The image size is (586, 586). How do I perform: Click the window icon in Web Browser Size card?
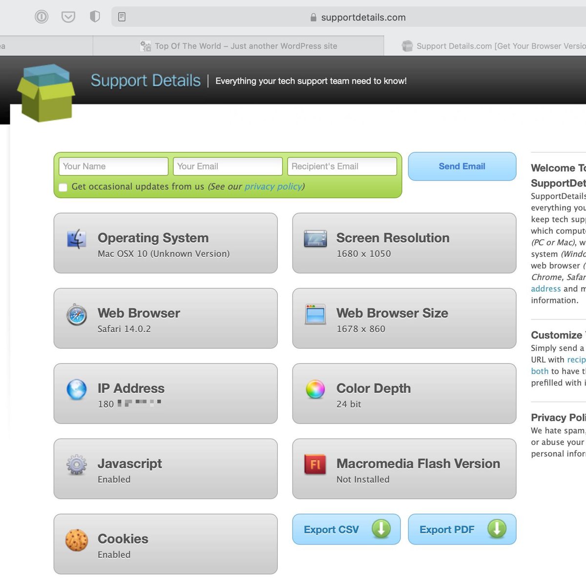click(x=315, y=314)
